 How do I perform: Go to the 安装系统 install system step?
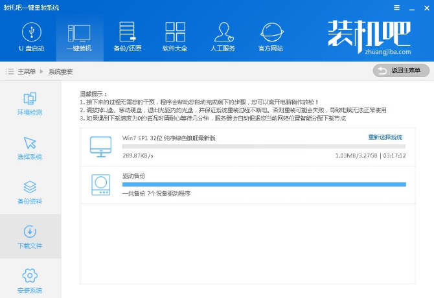coord(30,281)
